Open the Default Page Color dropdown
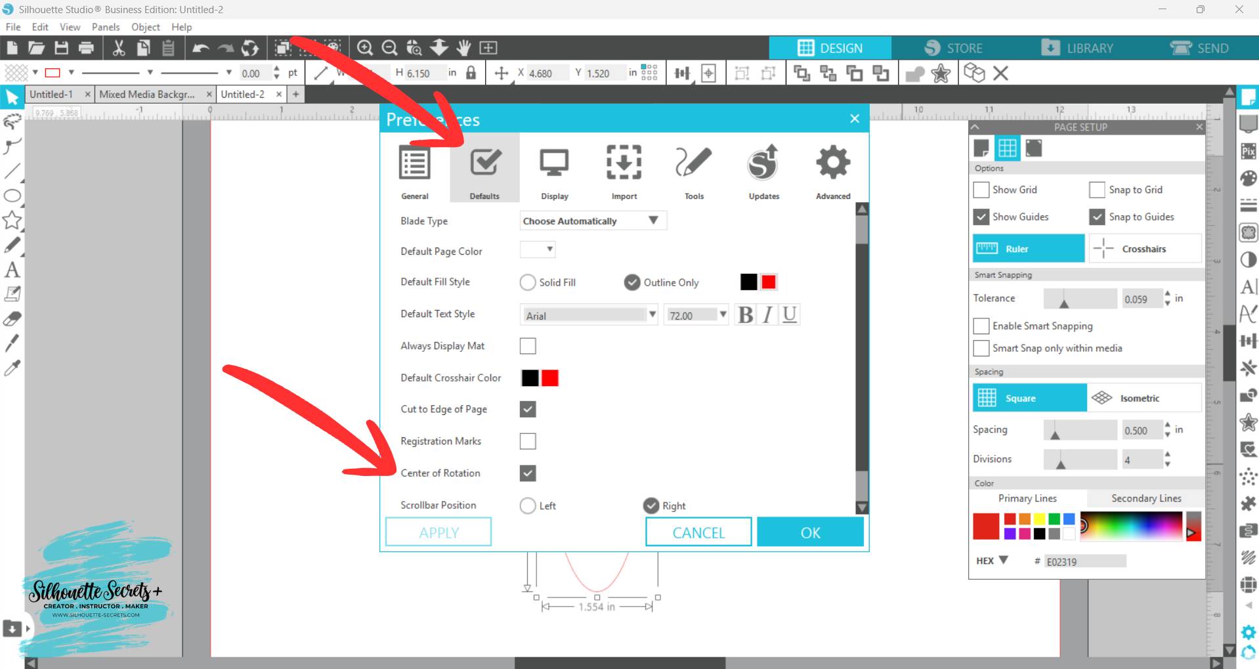Viewport: 1259px width, 669px height. pyautogui.click(x=538, y=249)
